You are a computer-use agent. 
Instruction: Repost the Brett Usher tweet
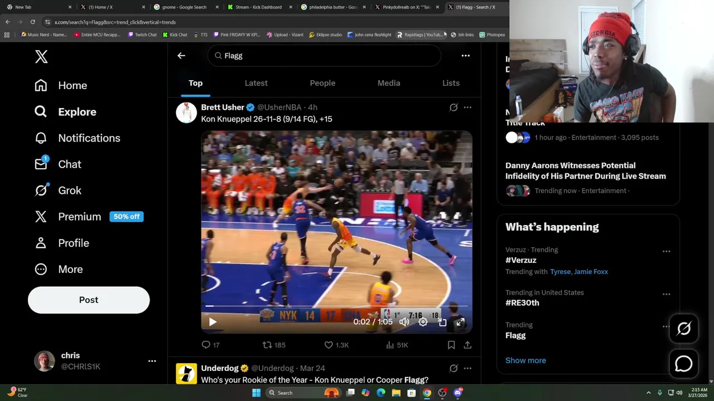[x=274, y=345]
